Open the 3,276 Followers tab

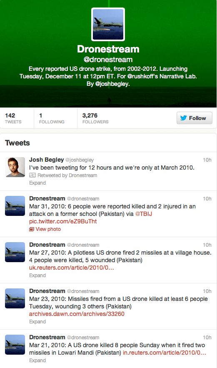tap(95, 118)
